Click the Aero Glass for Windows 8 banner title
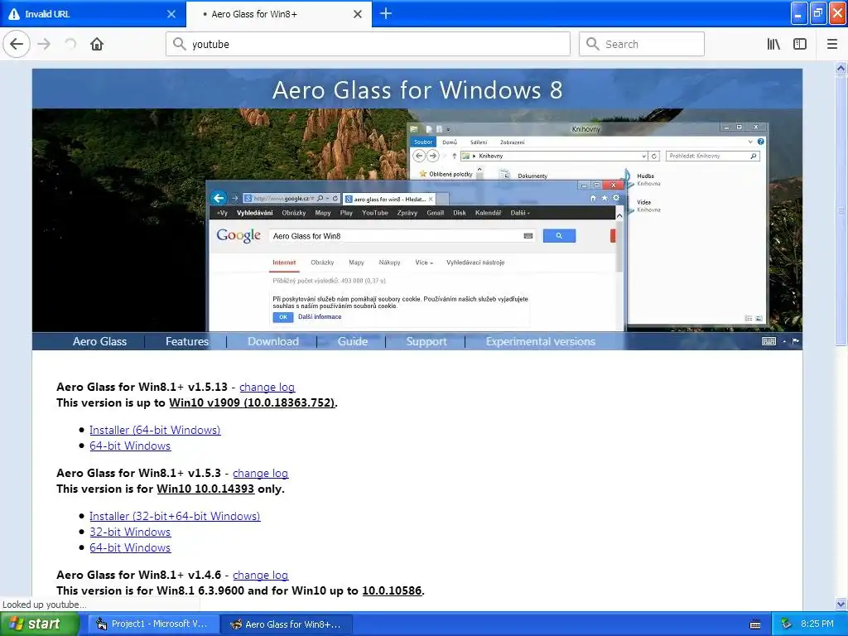Image resolution: width=848 pixels, height=636 pixels. click(417, 89)
